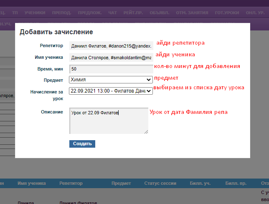
Task: Open the ГОТ.УРОКИ menu item
Action: (x=227, y=13)
